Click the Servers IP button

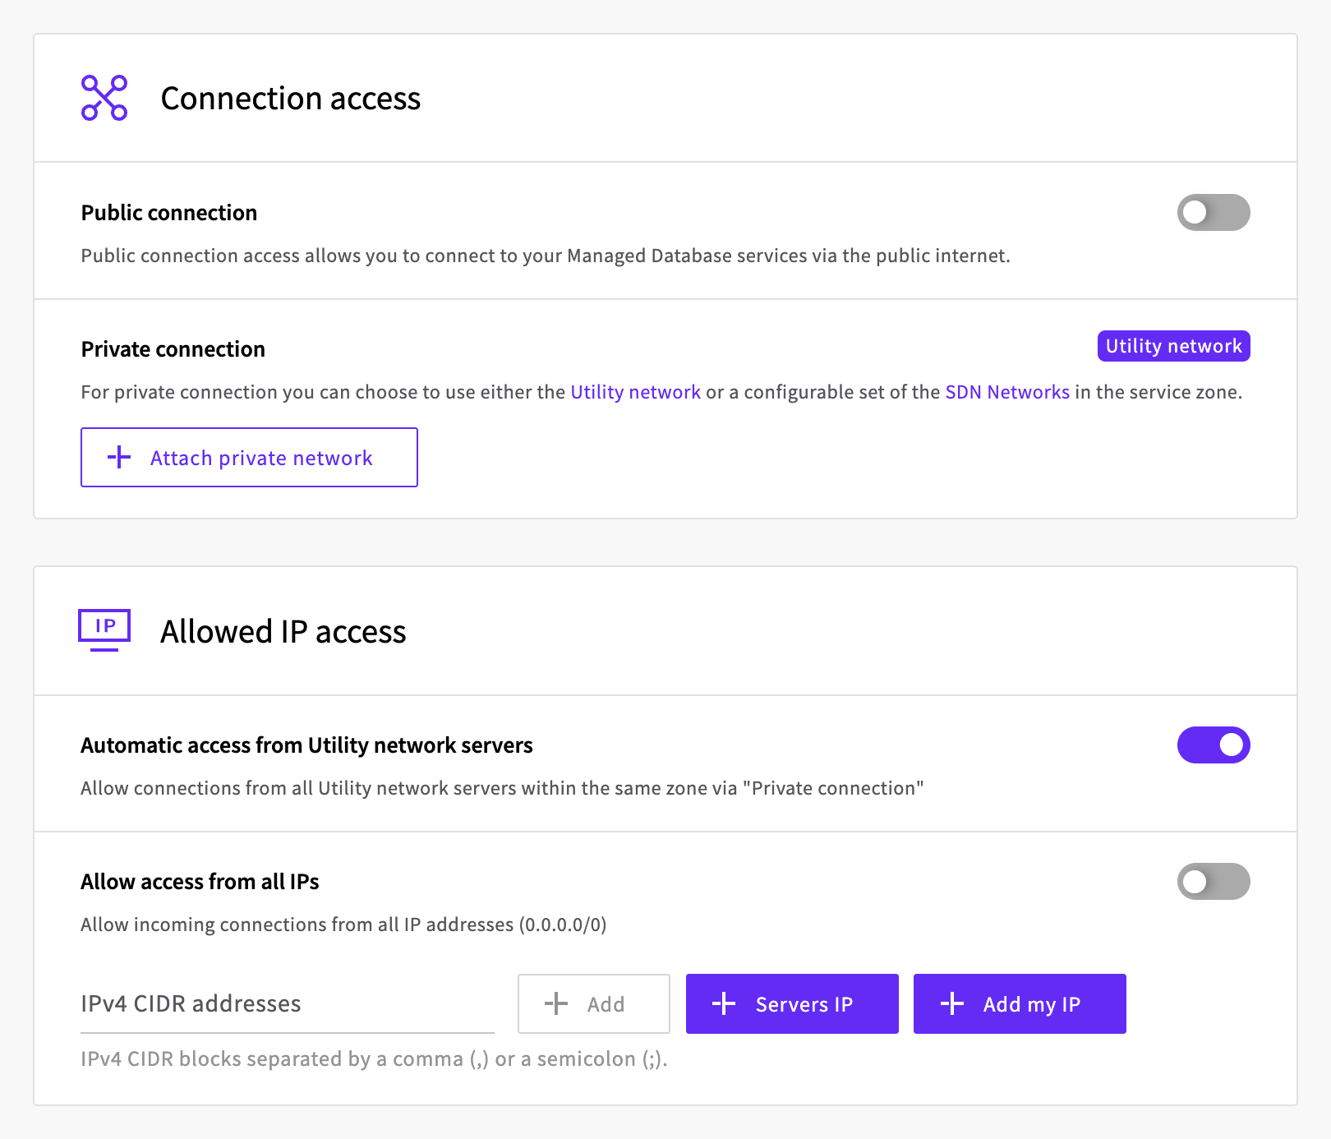(x=792, y=1003)
